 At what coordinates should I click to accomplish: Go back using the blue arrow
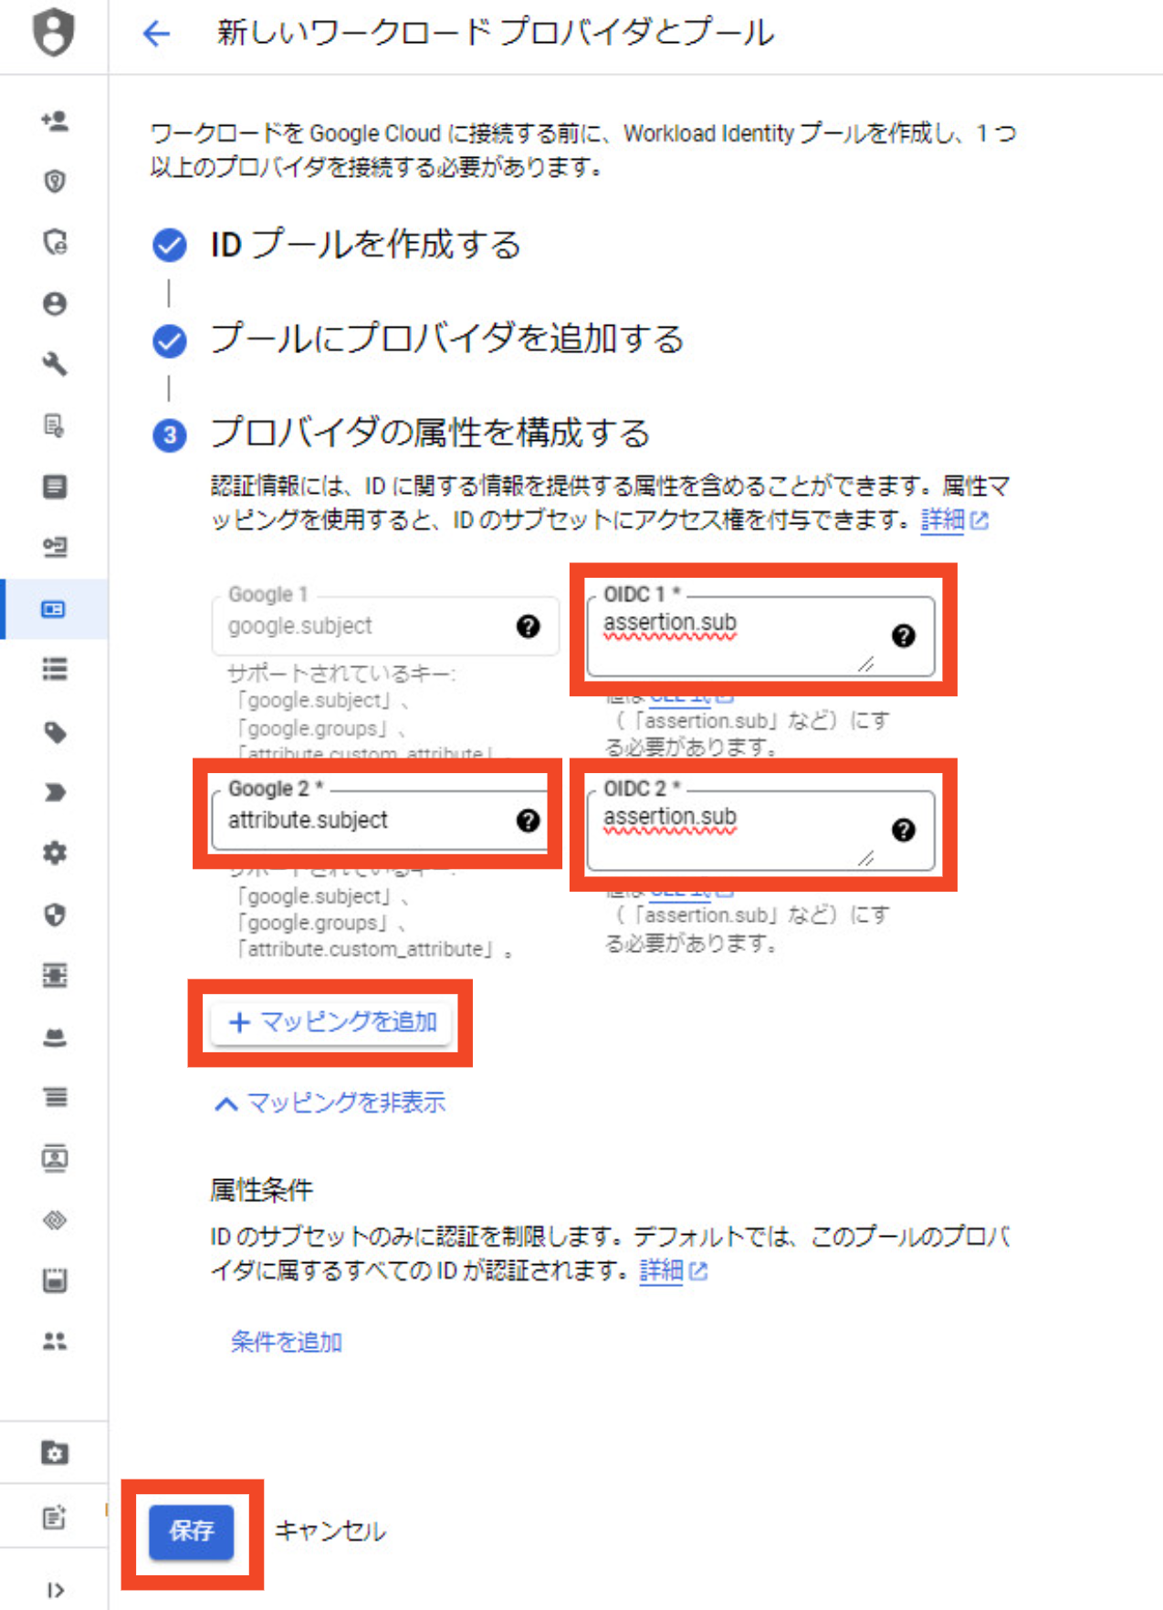click(x=157, y=34)
